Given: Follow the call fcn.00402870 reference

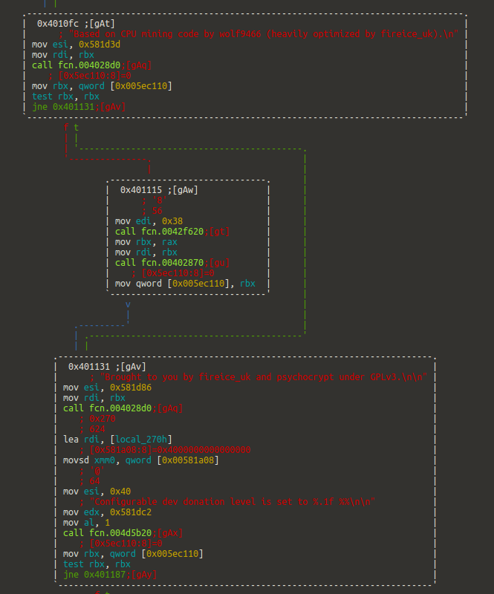Looking at the screenshot, I should pyautogui.click(x=159, y=263).
